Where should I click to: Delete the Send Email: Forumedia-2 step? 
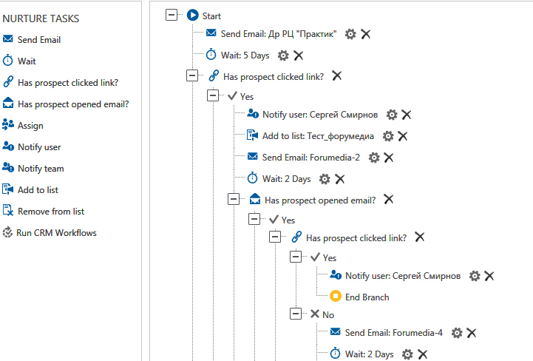coord(388,157)
